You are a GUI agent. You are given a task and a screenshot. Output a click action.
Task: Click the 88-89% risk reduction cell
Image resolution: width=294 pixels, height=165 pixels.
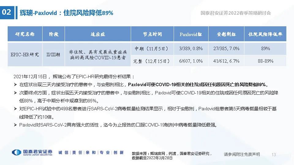265,61
